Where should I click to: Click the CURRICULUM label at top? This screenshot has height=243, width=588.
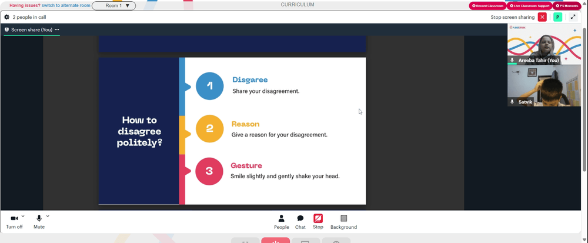click(298, 5)
